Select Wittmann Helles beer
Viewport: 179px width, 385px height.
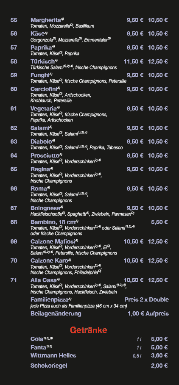click(53, 355)
